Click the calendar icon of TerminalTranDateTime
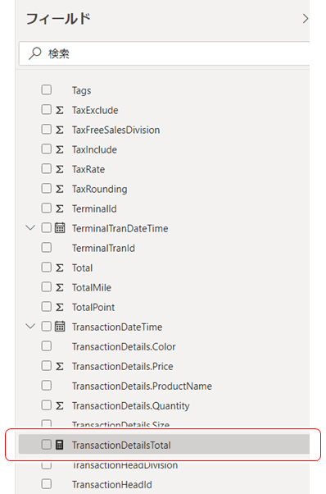 tap(60, 228)
